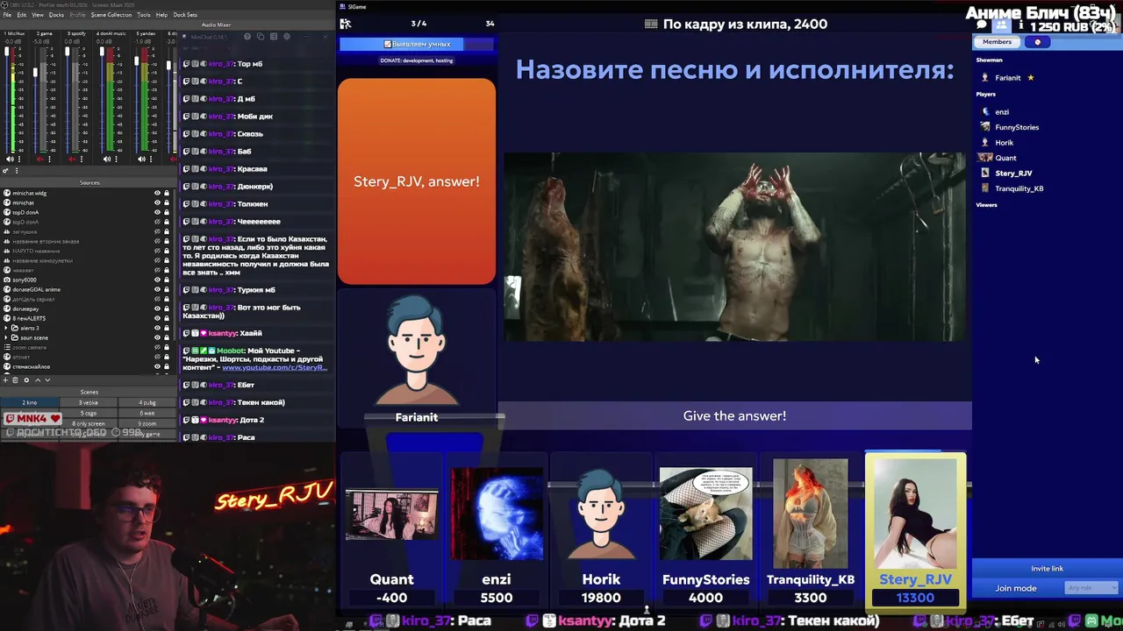Switch to scene 2 kino

pyautogui.click(x=30, y=402)
